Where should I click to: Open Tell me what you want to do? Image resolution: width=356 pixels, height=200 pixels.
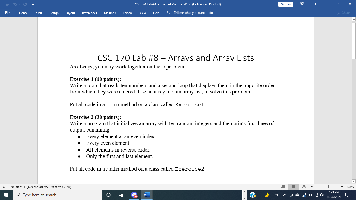[193, 12]
